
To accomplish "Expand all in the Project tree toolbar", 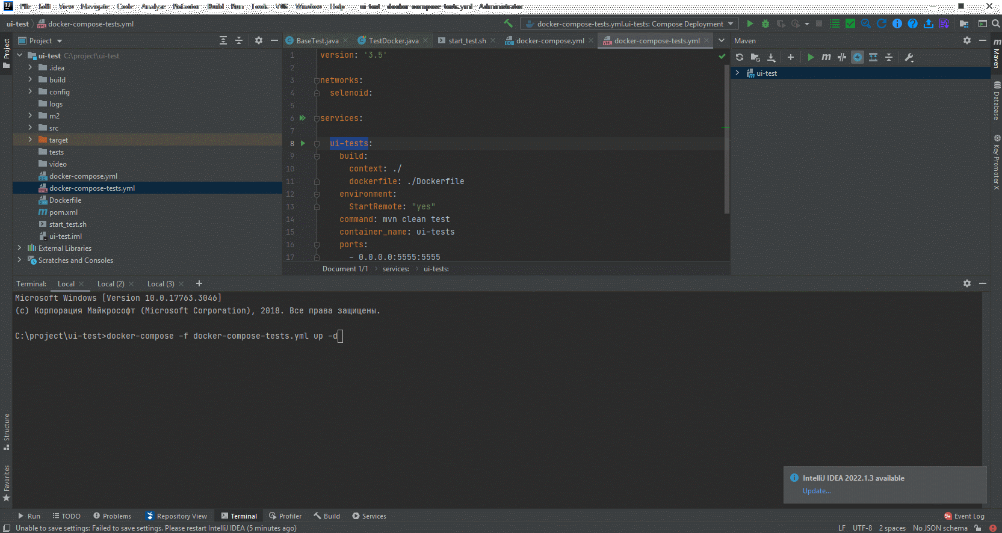I will [x=223, y=40].
